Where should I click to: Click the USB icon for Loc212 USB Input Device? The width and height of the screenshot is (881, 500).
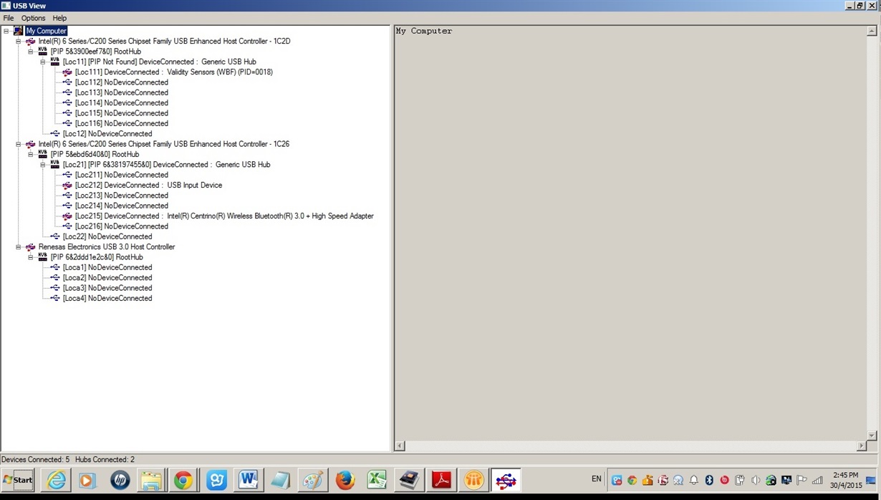tap(67, 186)
